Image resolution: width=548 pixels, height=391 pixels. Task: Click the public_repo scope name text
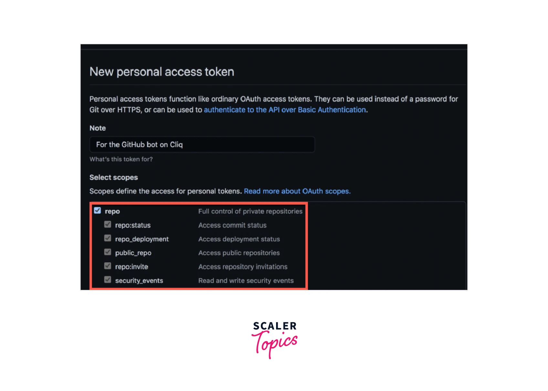point(133,253)
